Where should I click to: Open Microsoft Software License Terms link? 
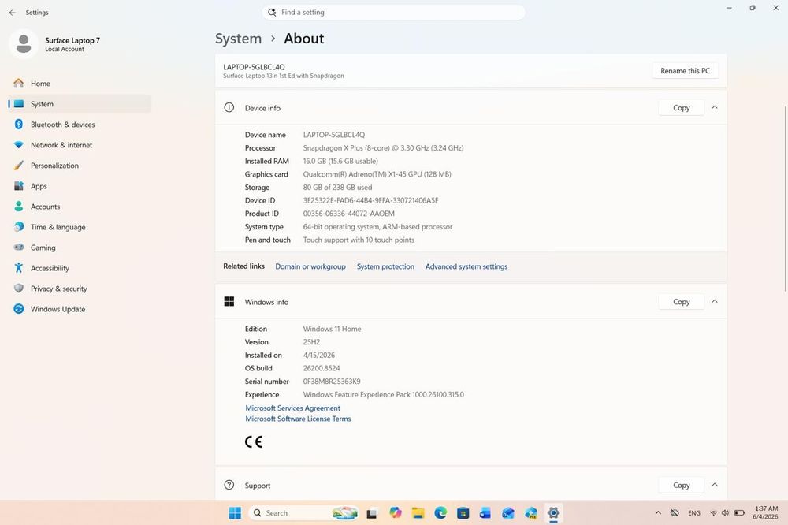[298, 419]
